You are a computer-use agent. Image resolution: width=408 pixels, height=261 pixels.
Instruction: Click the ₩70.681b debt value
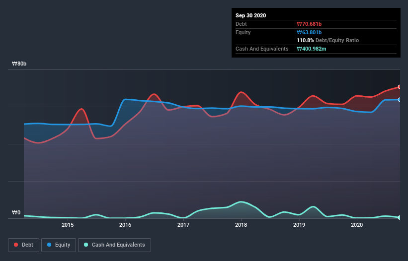pyautogui.click(x=309, y=24)
